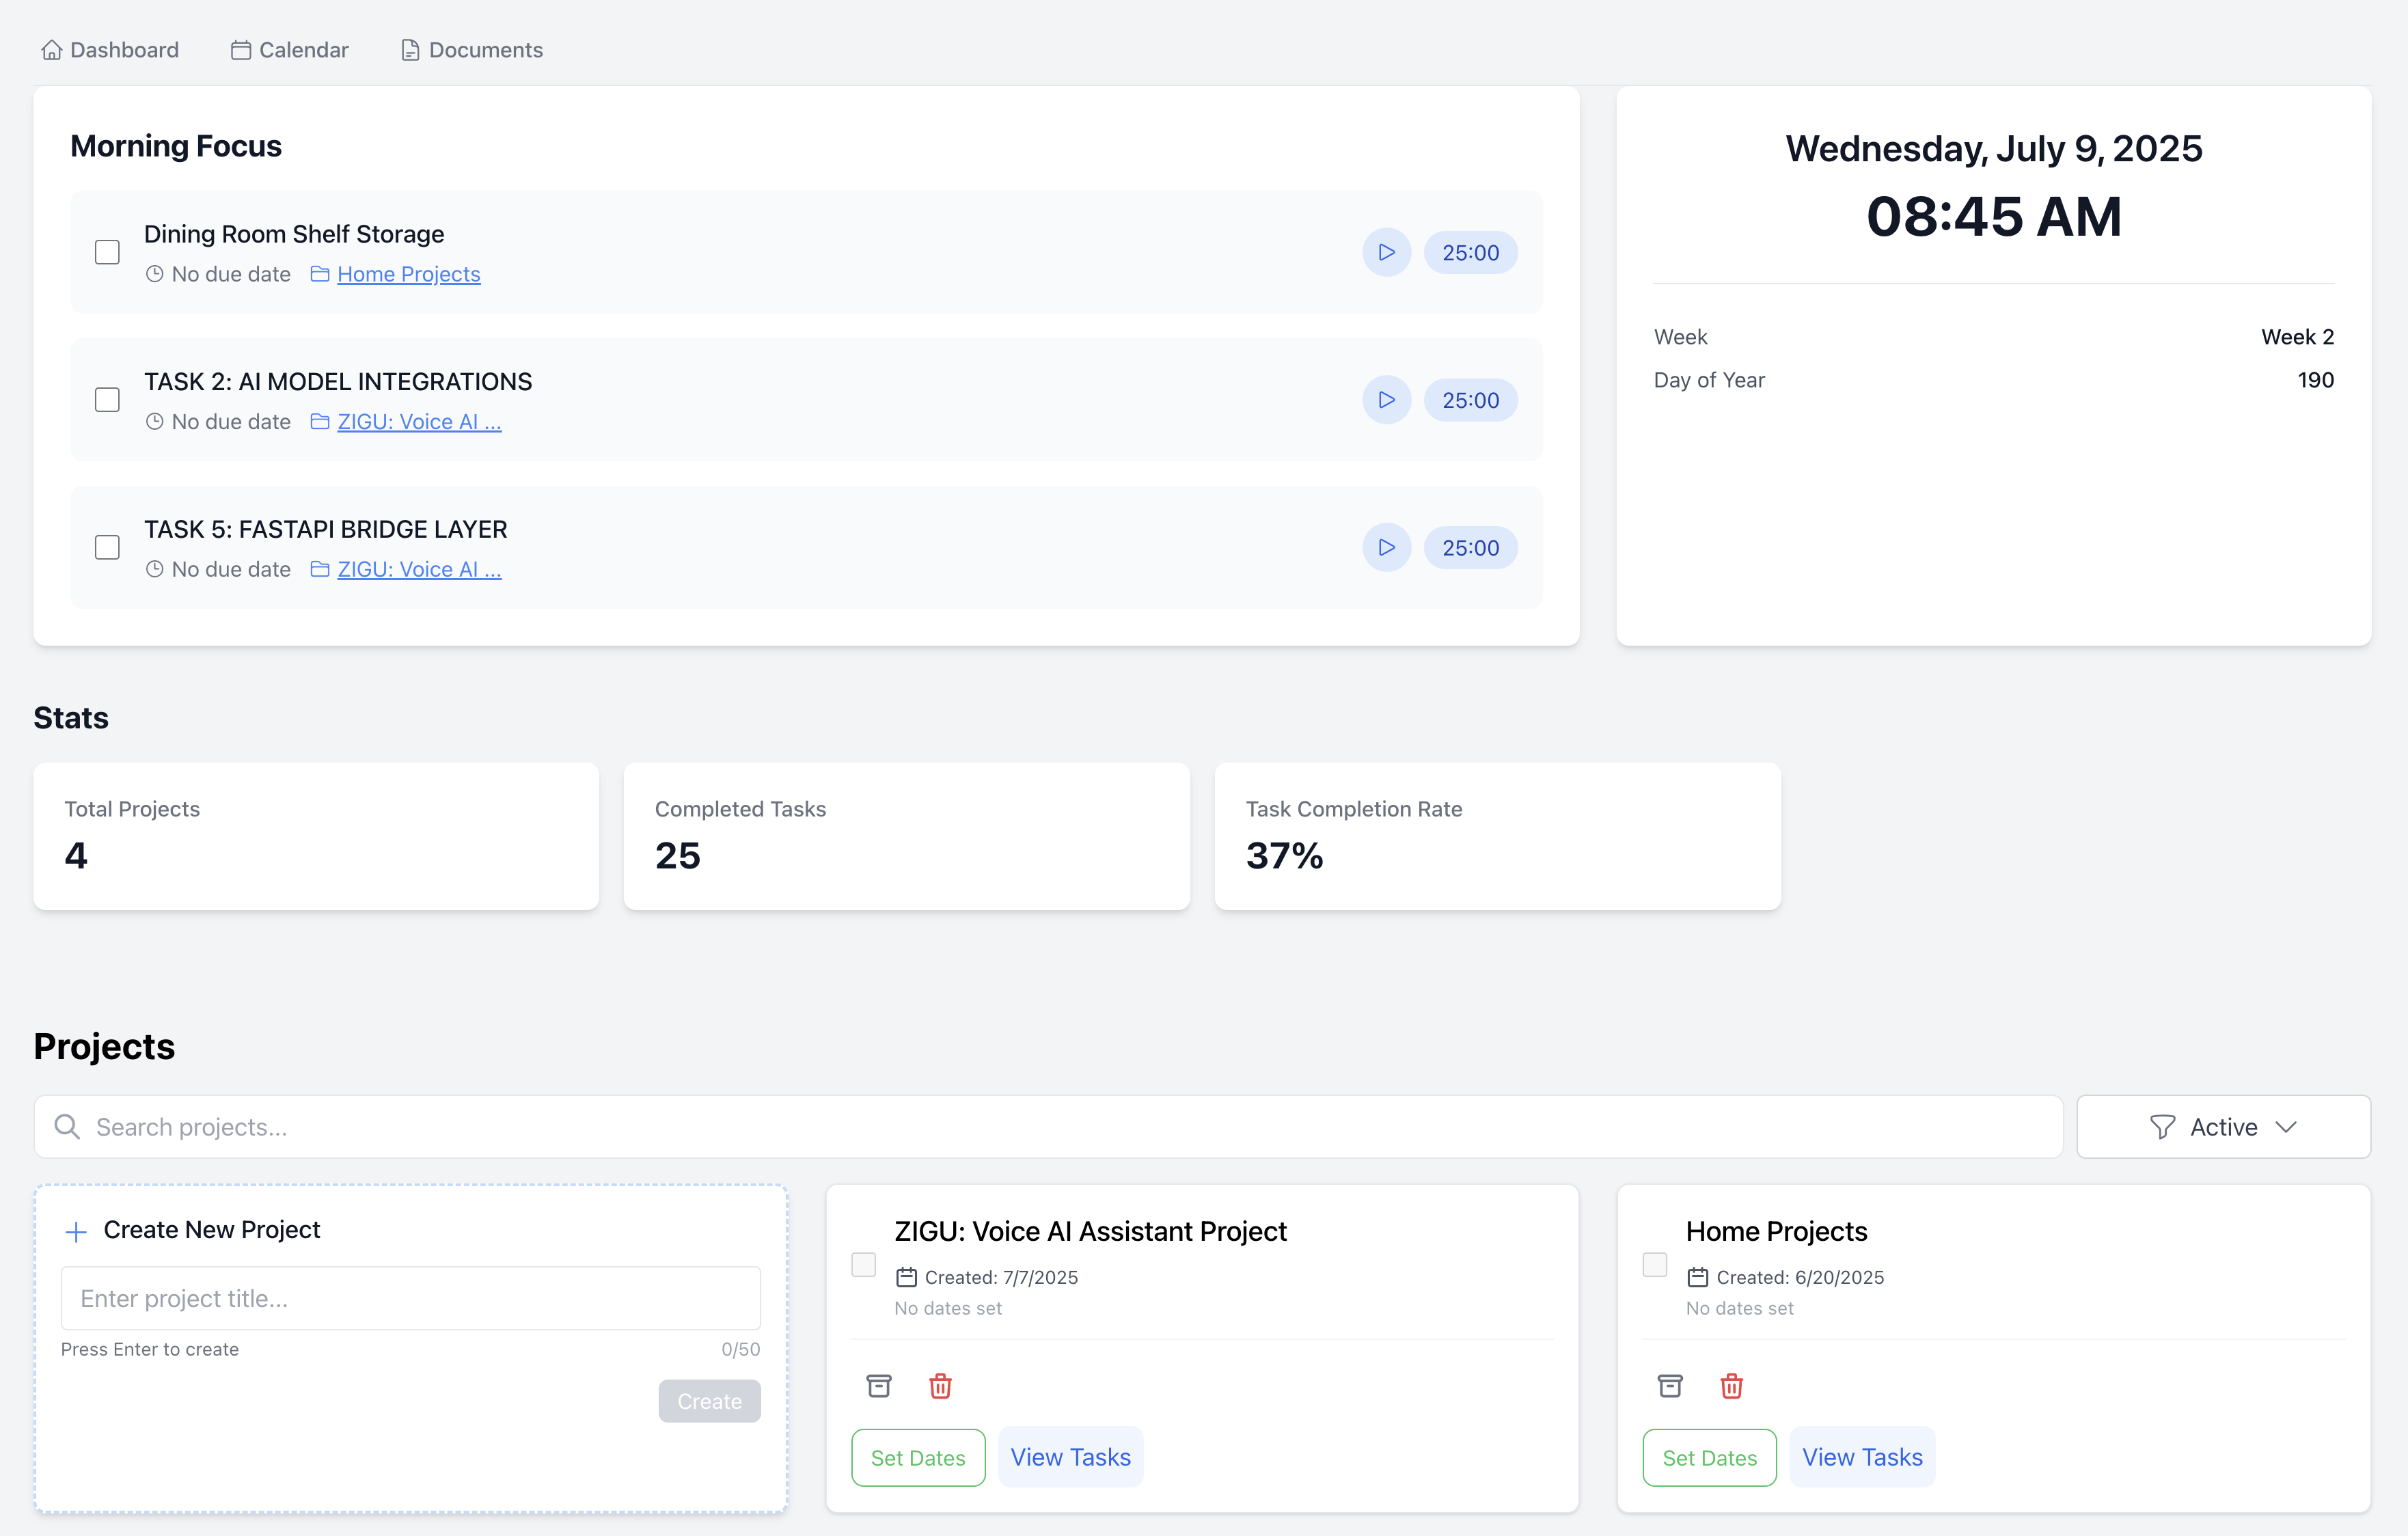Viewport: 2408px width, 1536px height.
Task: Tick the TASK 5: FASTAPI BRIDGE LAYER checkbox
Action: click(107, 547)
